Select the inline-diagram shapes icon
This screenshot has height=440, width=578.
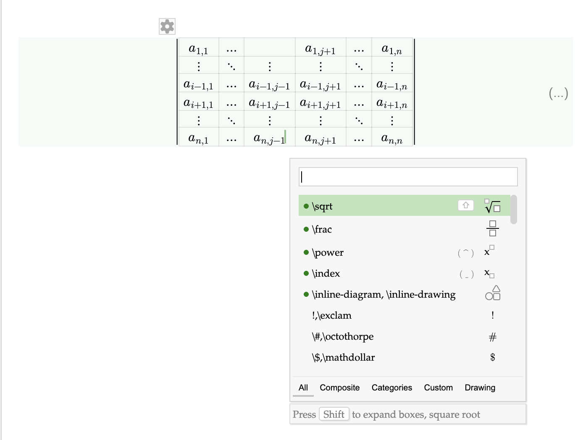(493, 293)
